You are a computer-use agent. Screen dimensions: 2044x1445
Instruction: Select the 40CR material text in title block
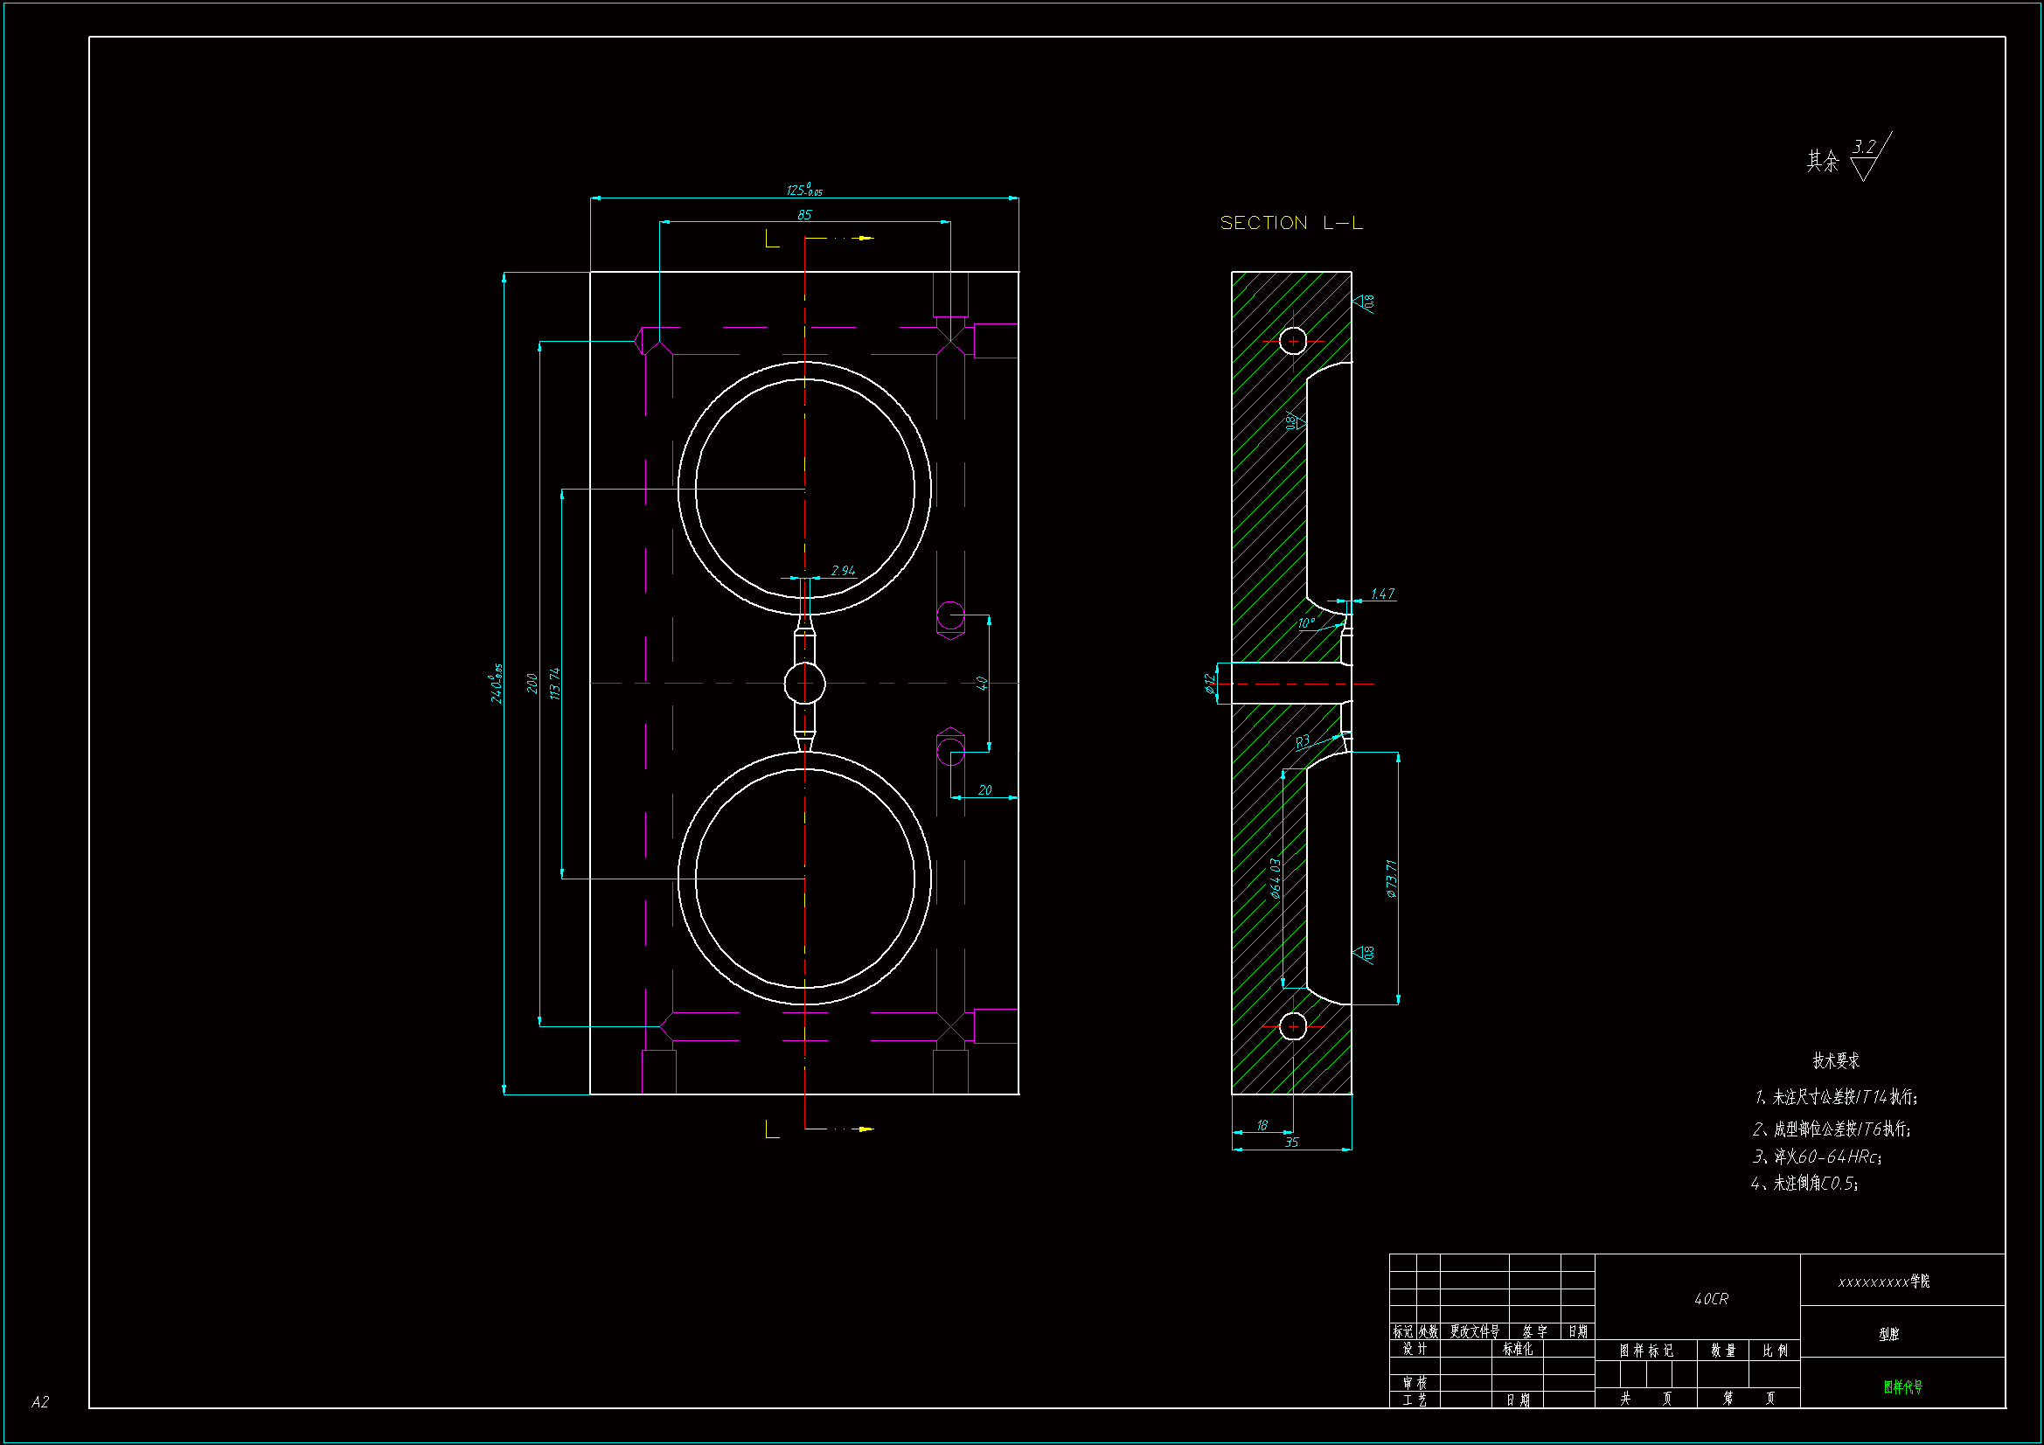[1710, 1299]
